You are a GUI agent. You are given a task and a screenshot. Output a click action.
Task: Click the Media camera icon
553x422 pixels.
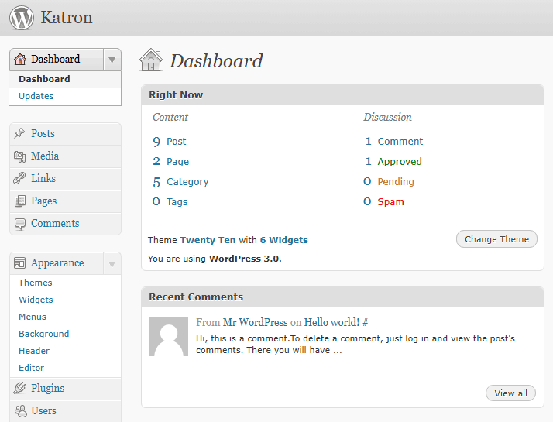click(20, 156)
